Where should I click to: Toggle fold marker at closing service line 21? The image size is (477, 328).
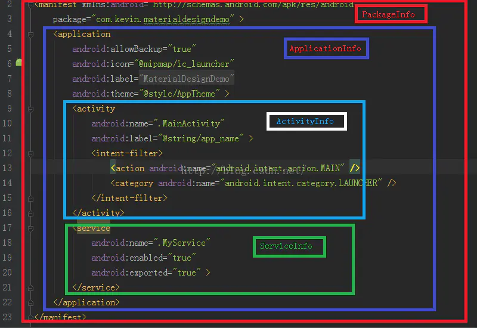coord(30,288)
